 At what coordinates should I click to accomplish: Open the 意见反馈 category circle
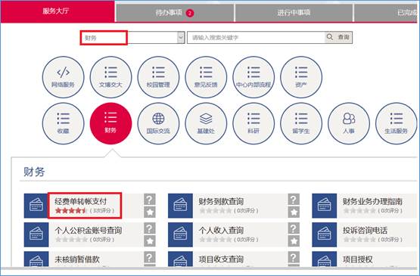point(206,77)
